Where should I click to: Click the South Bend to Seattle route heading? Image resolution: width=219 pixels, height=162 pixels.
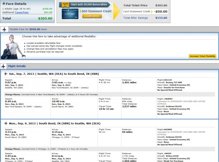pyautogui.click(x=55, y=123)
